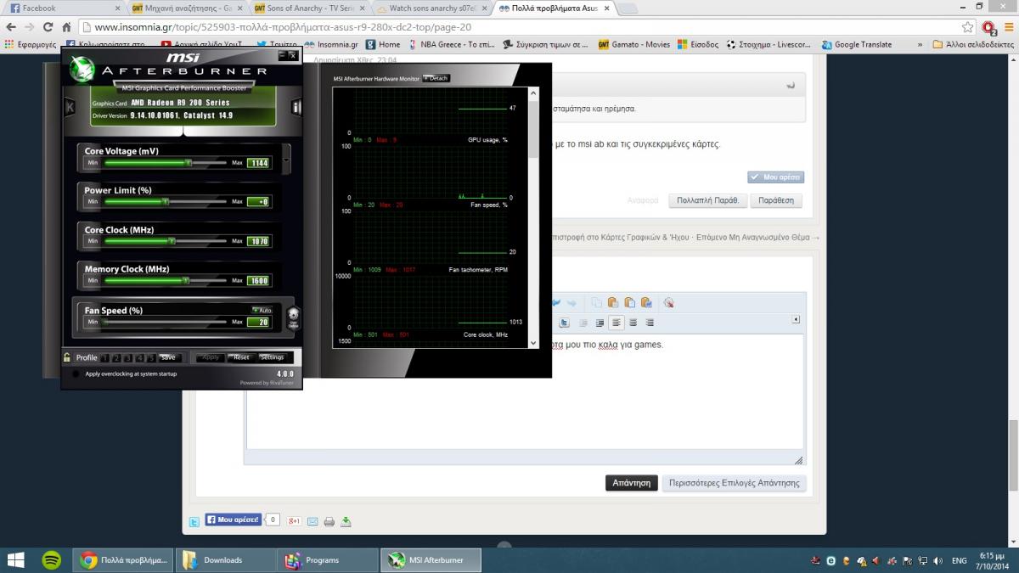Open the Insomnia.gr bookmark
This screenshot has height=573, width=1019.
coord(333,44)
